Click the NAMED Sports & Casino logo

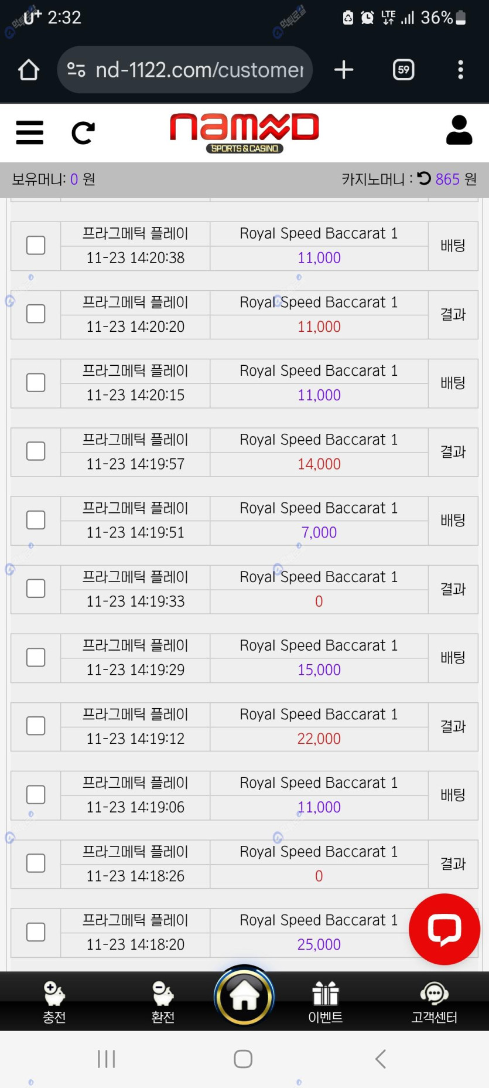click(x=244, y=132)
